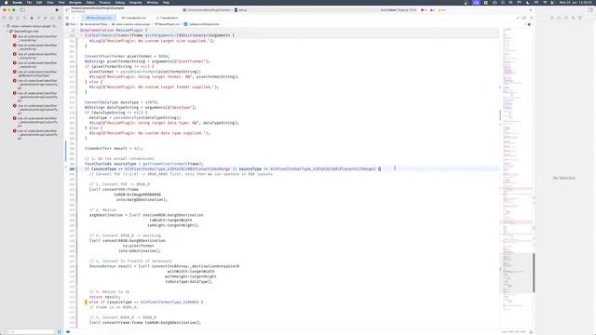Open the run destination device dropdown
The width and height of the screenshot is (596, 335).
[241, 10]
